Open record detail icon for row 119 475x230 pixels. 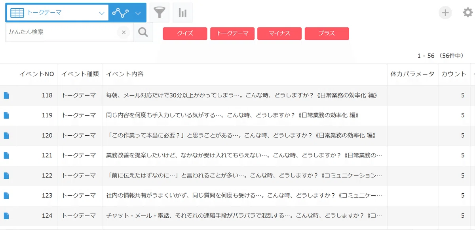click(6, 115)
